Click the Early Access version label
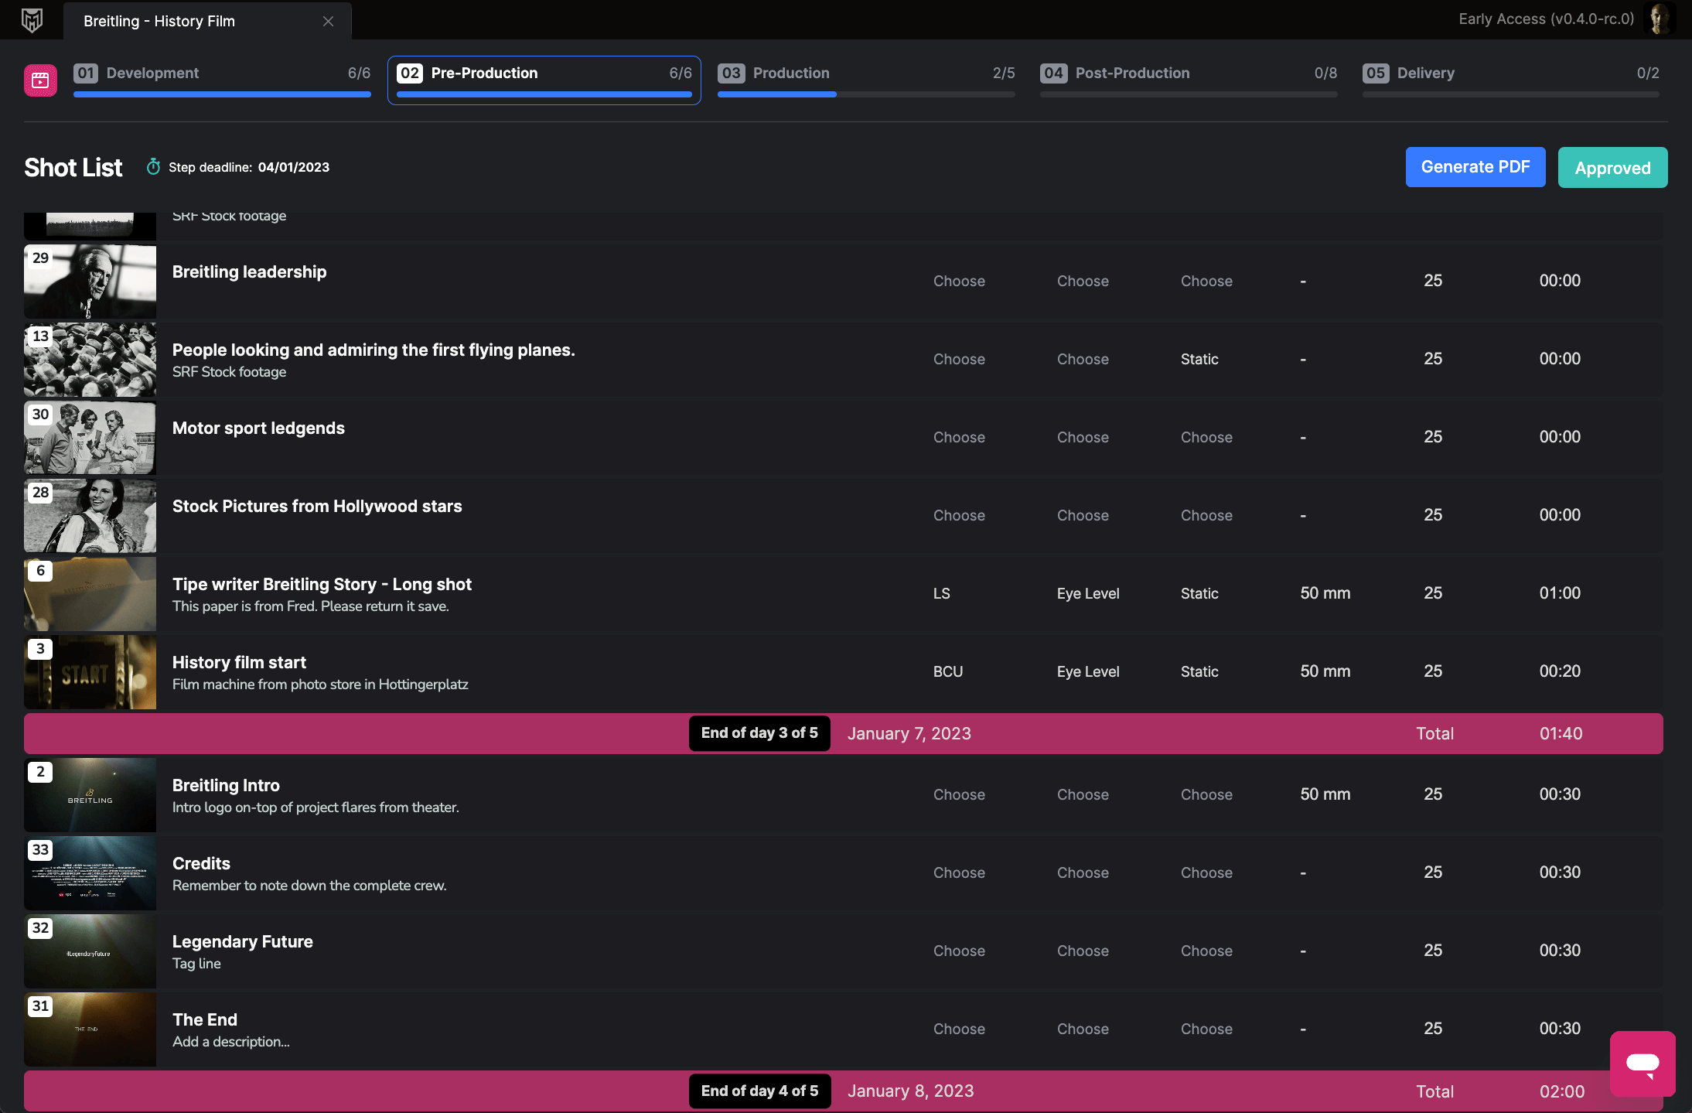 (1547, 19)
